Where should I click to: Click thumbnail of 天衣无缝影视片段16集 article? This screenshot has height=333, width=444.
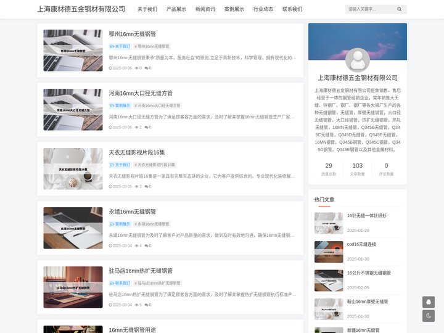point(73,169)
